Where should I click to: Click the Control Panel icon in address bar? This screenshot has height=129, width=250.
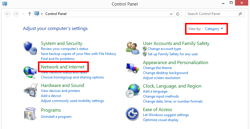click(x=37, y=14)
